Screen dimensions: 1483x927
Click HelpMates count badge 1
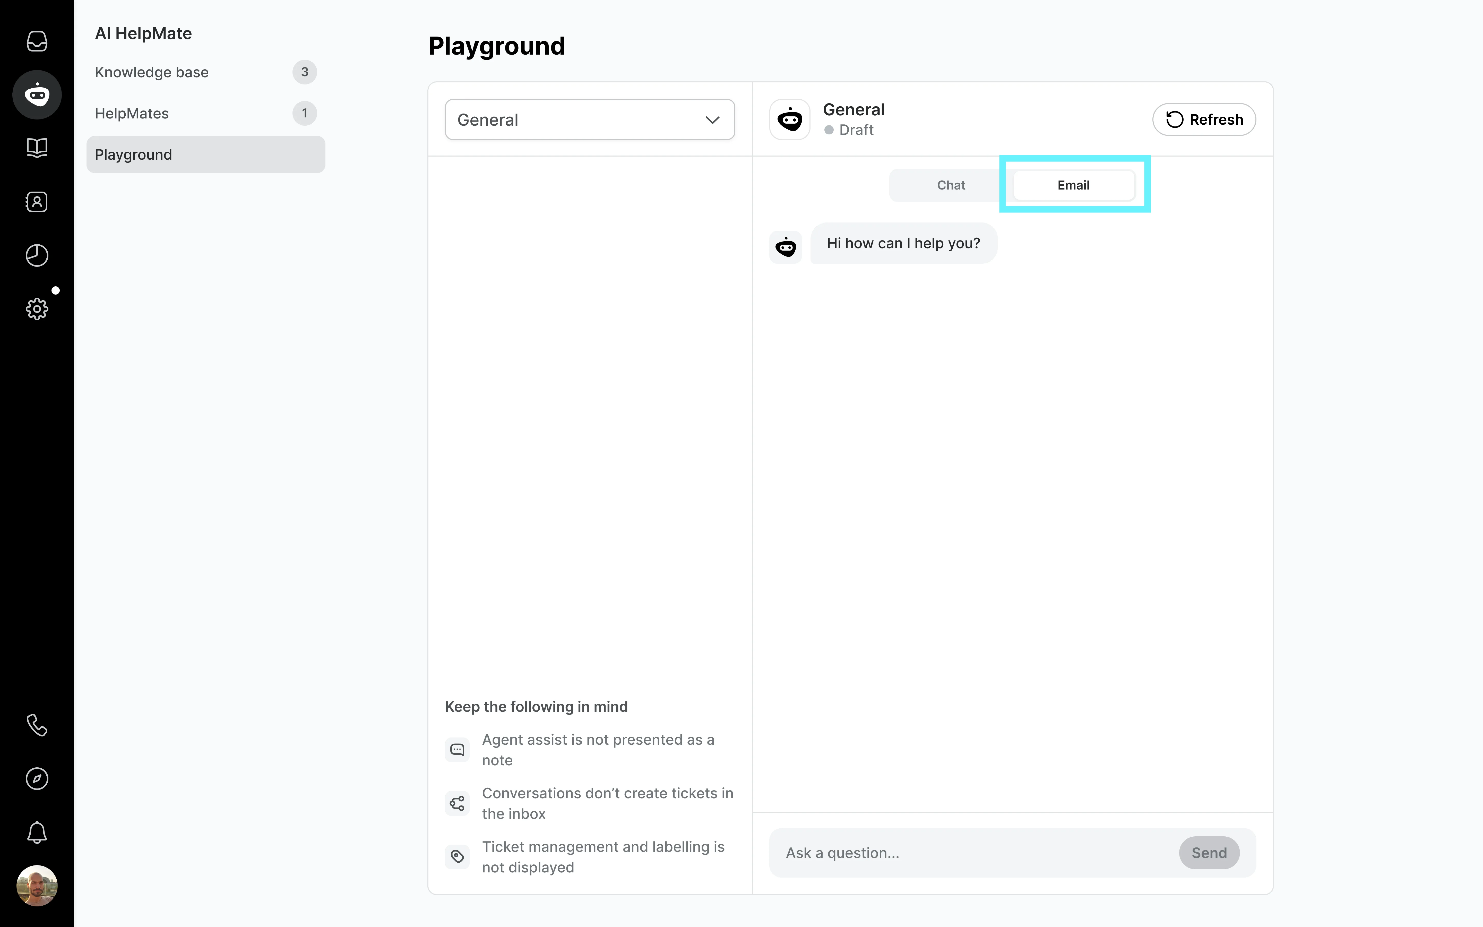305,113
